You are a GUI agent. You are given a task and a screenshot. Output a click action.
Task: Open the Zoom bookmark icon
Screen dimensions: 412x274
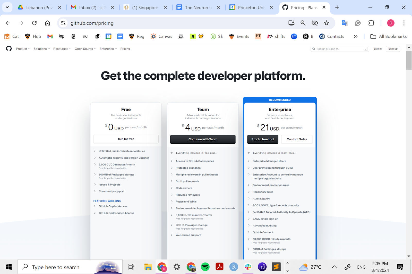[x=294, y=36]
